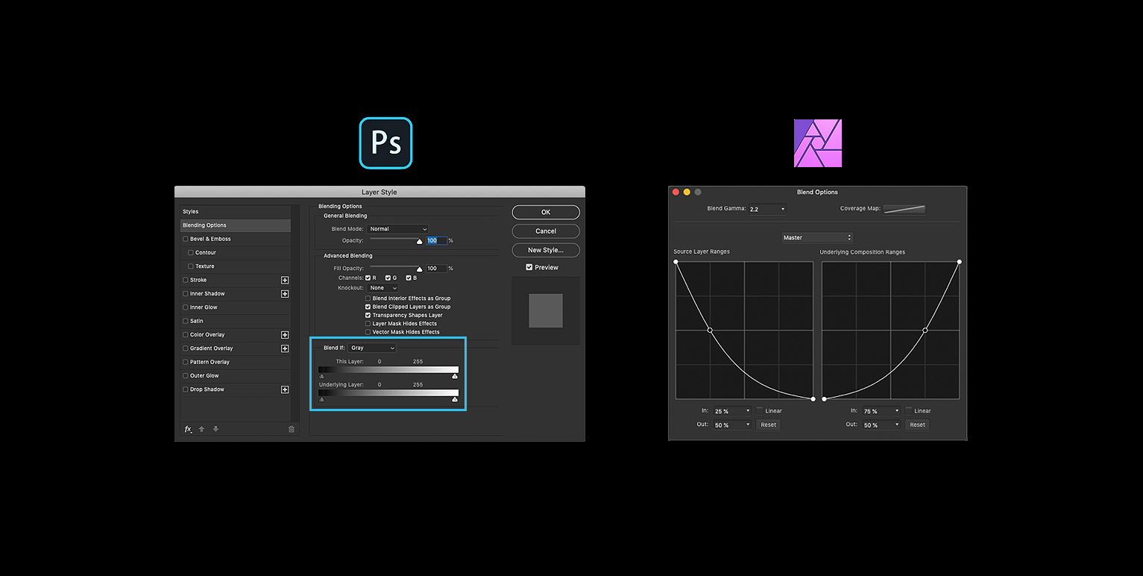
Task: Uncheck the Preview checkbox
Action: pos(529,267)
